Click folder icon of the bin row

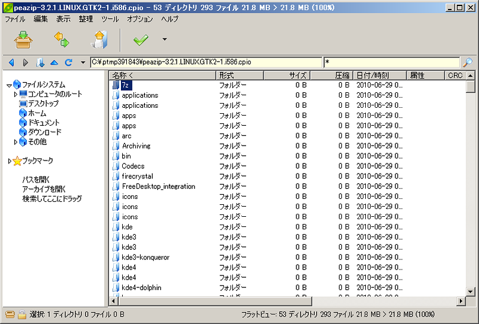pos(116,156)
